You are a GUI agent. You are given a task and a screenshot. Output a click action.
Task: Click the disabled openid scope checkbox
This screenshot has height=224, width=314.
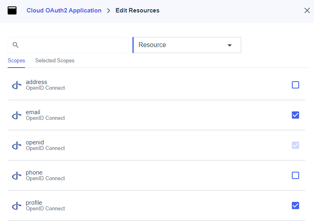(295, 145)
